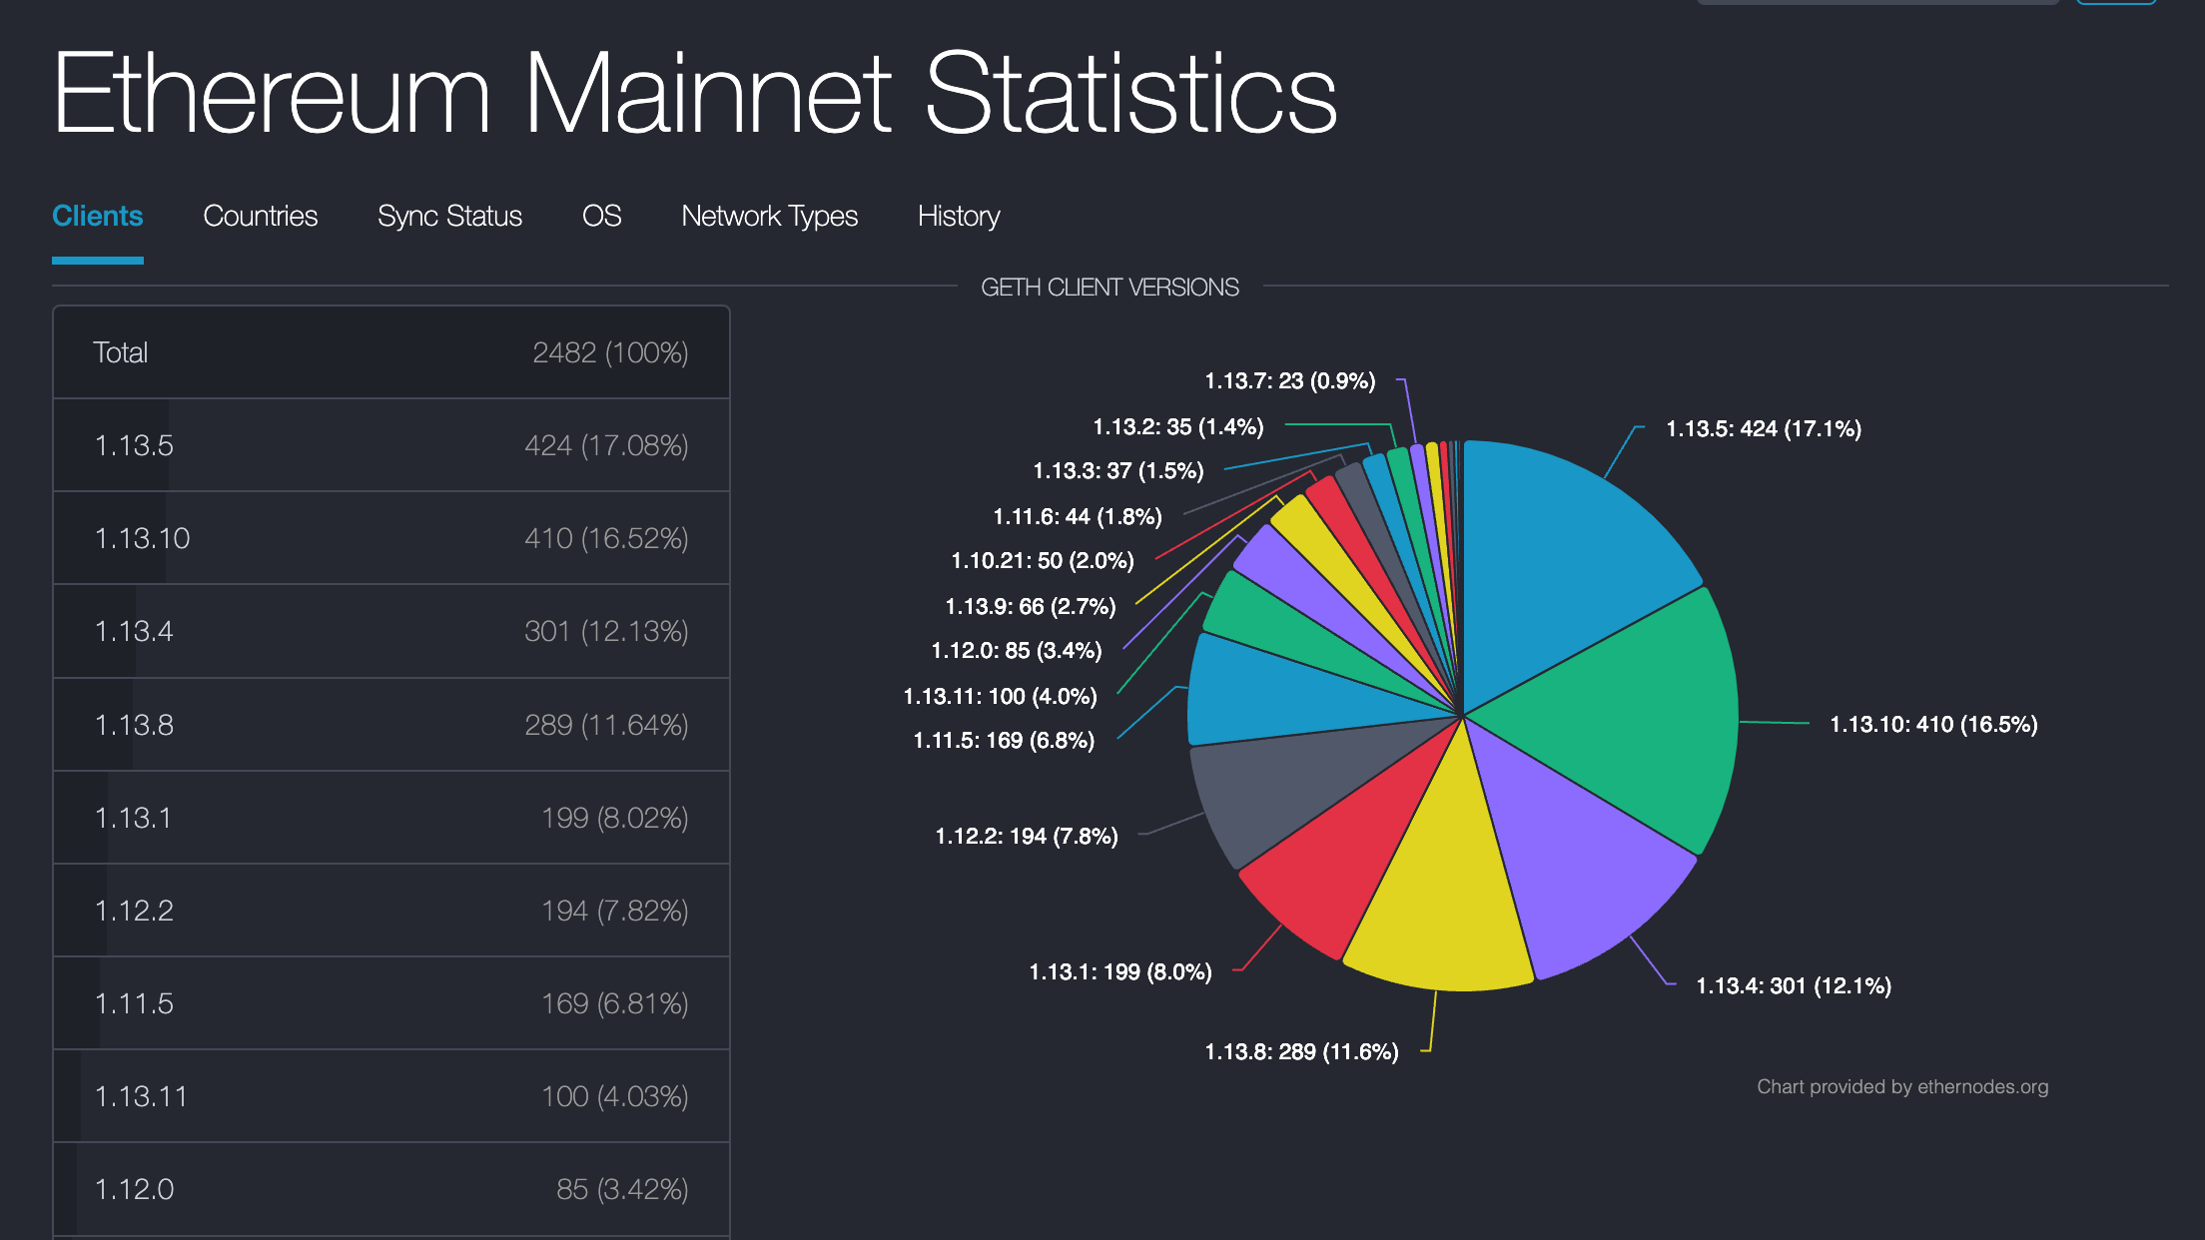Select the OS tab
Viewport: 2205px width, 1240px height.
click(x=601, y=216)
